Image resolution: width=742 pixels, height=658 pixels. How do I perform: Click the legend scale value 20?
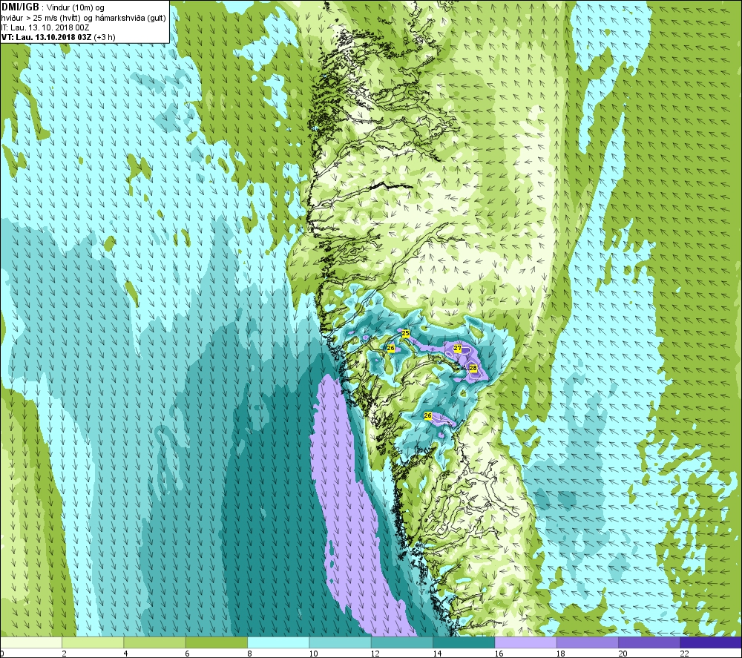click(623, 654)
